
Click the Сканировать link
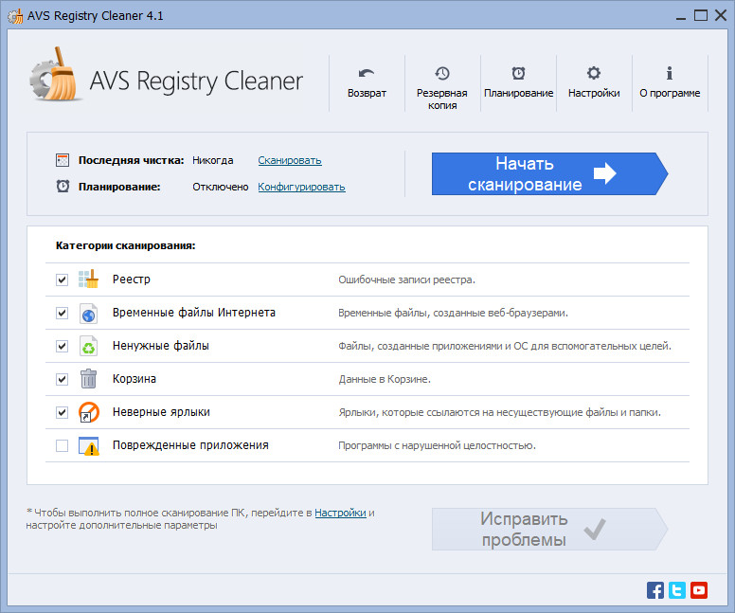[x=290, y=160]
